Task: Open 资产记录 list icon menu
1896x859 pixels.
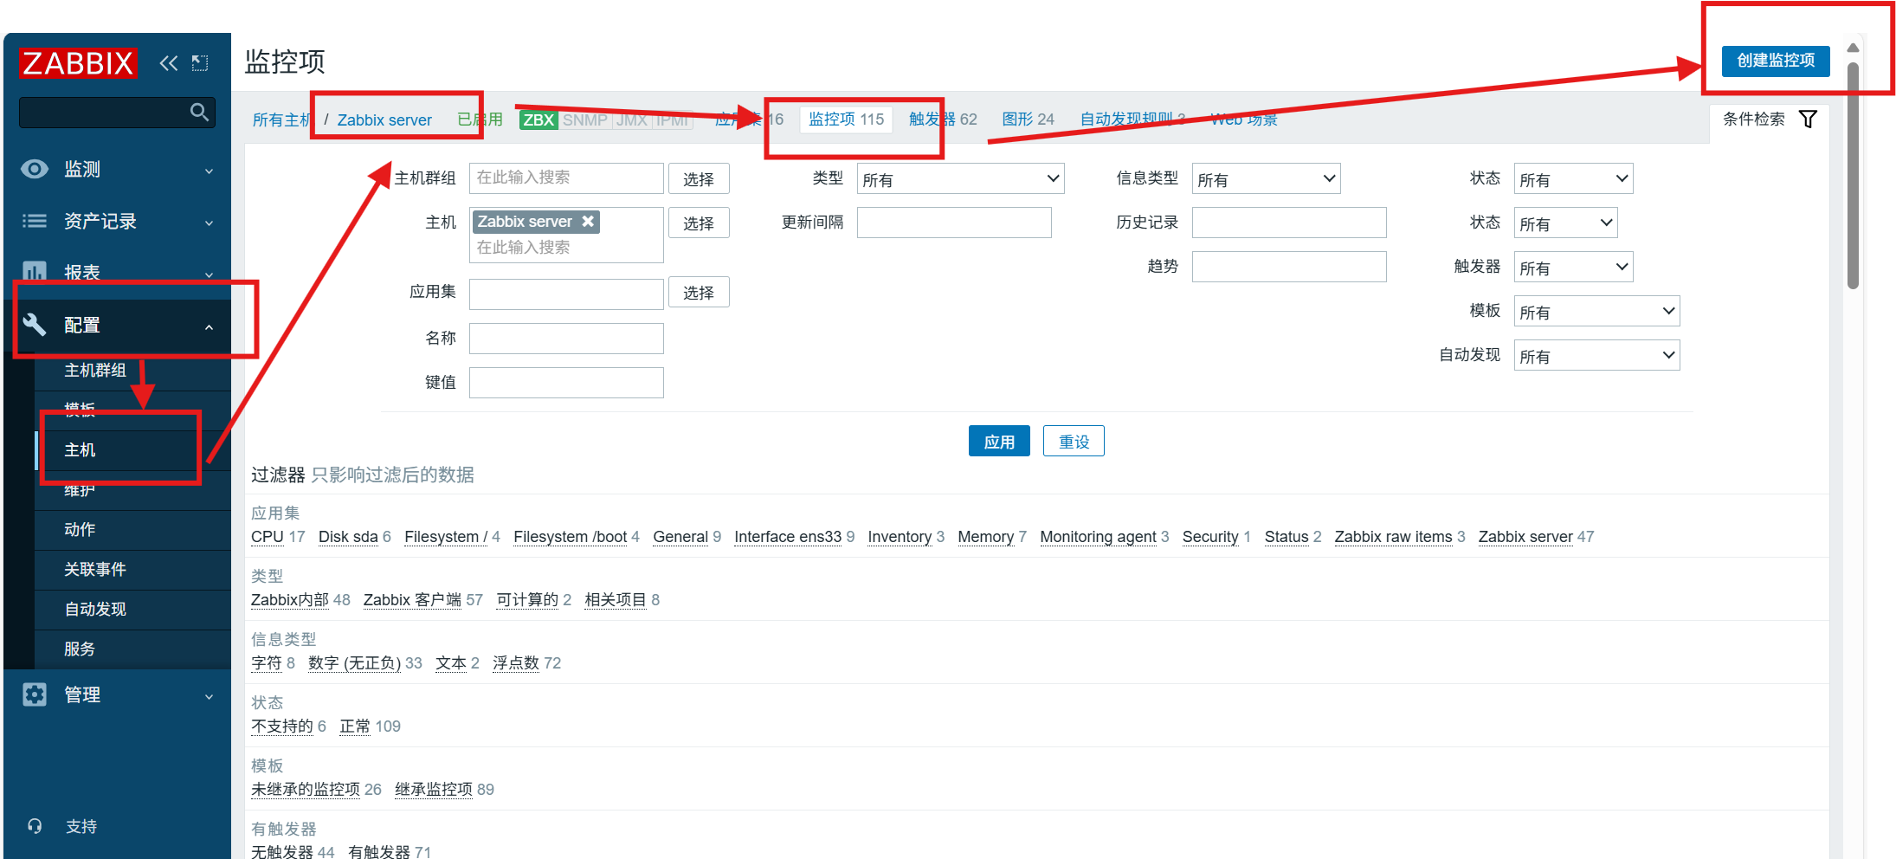Action: tap(35, 221)
